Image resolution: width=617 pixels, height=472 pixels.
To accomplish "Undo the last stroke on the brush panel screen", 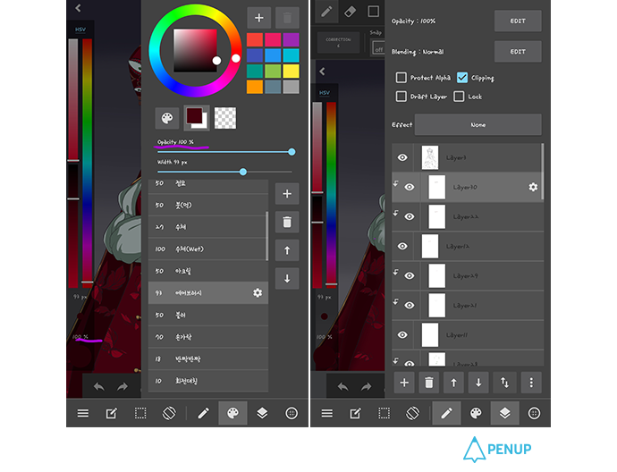I will click(98, 387).
